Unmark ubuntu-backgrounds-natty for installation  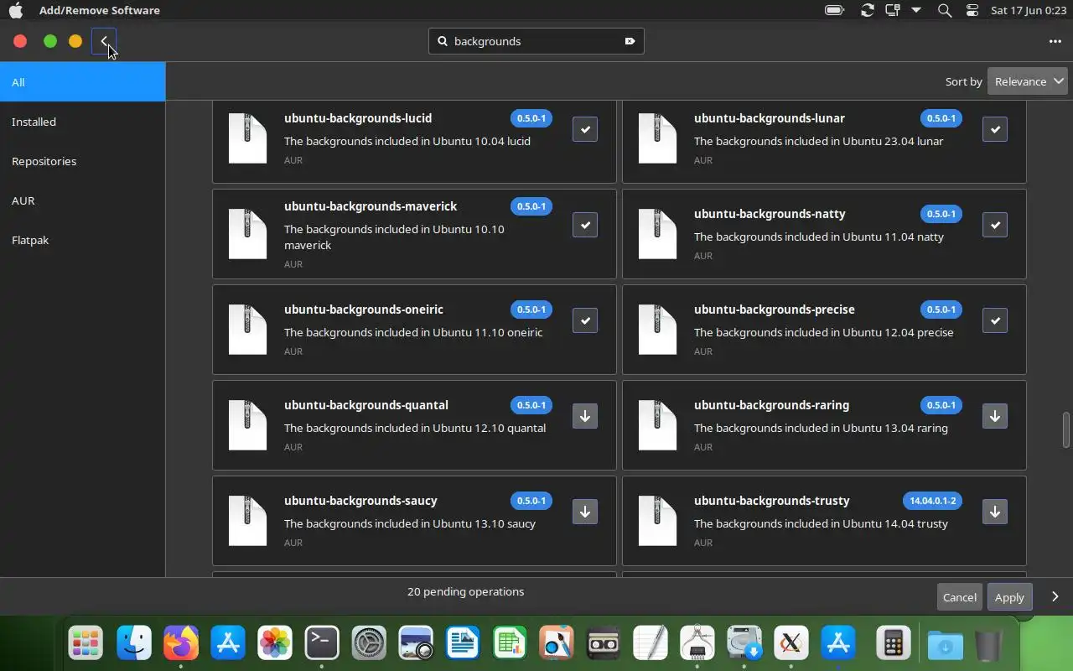point(995,225)
